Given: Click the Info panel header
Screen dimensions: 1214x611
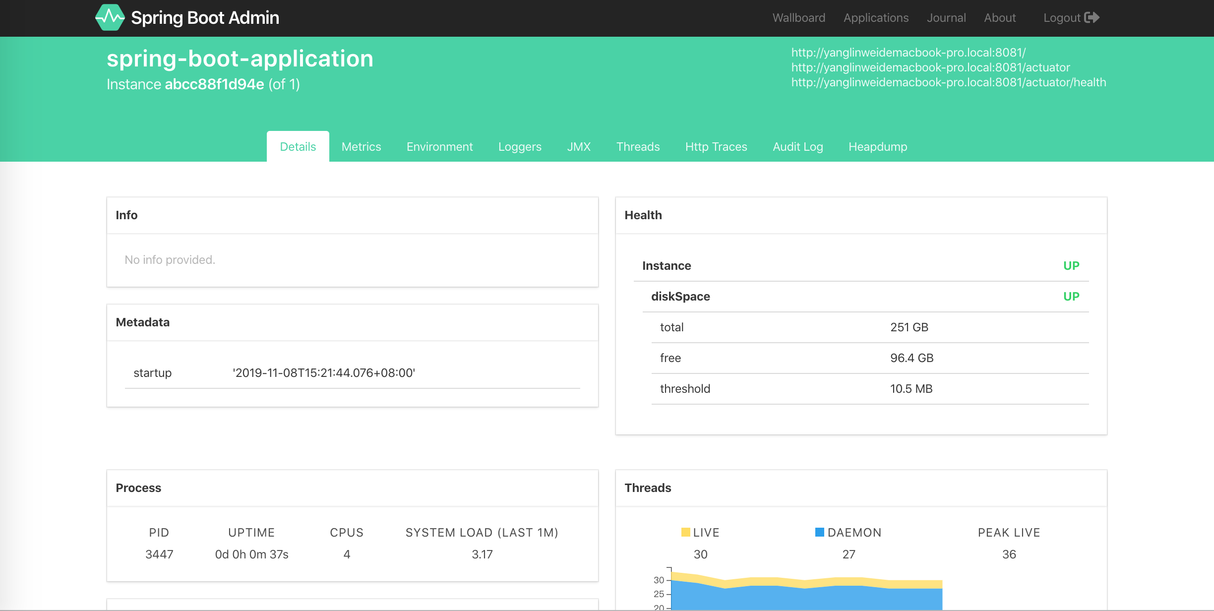Looking at the screenshot, I should coord(353,215).
